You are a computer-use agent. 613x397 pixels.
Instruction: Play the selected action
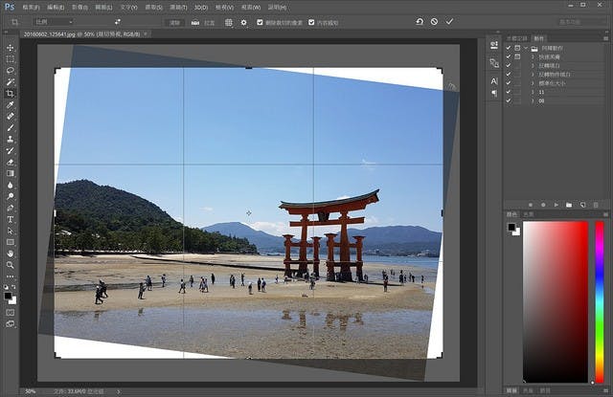(x=556, y=205)
